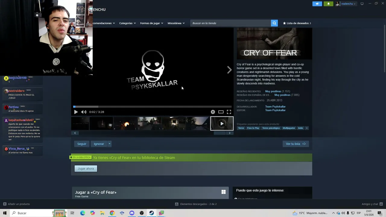Open Microsoft Edge from taskbar
Image resolution: width=386 pixels, height=217 pixels.
[82, 213]
